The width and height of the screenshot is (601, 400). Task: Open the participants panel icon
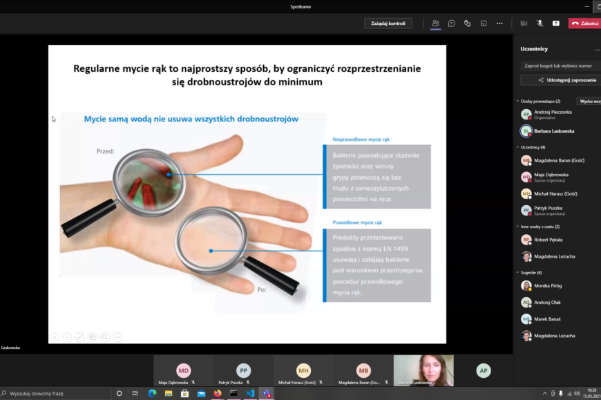tap(435, 23)
